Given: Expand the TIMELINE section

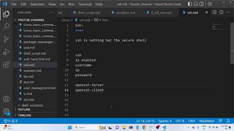Looking at the screenshot, I should [x=35, y=115].
